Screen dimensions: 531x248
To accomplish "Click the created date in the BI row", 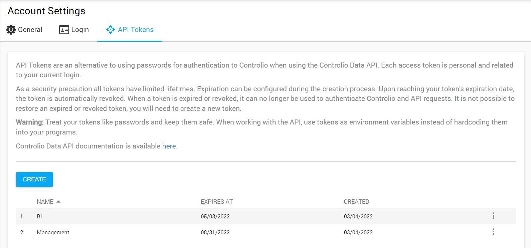I will [358, 216].
